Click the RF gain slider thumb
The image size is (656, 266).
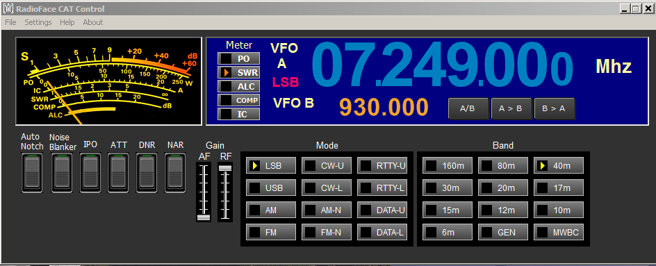pos(225,167)
